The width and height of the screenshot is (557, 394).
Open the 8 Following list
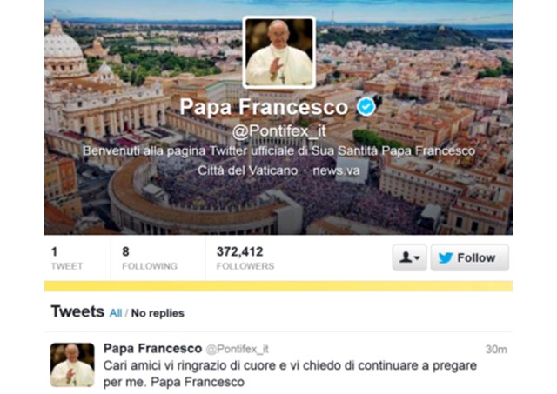(x=150, y=258)
